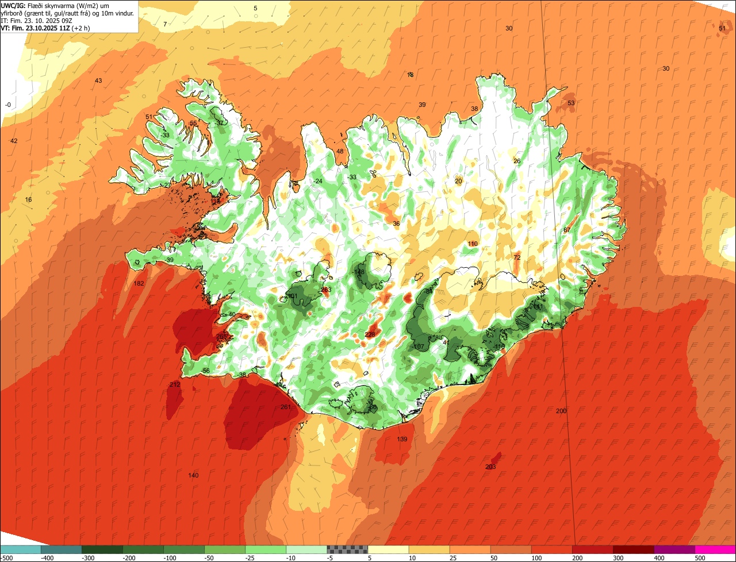Click the -10 to -5 palest green legend swatch
The height and width of the screenshot is (562, 736).
point(306,549)
